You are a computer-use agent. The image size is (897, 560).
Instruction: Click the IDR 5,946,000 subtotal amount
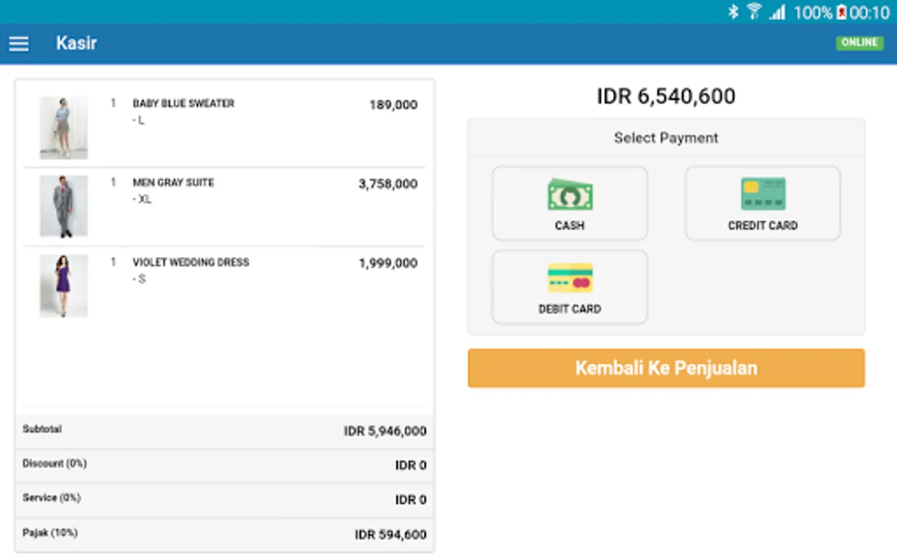pyautogui.click(x=385, y=431)
